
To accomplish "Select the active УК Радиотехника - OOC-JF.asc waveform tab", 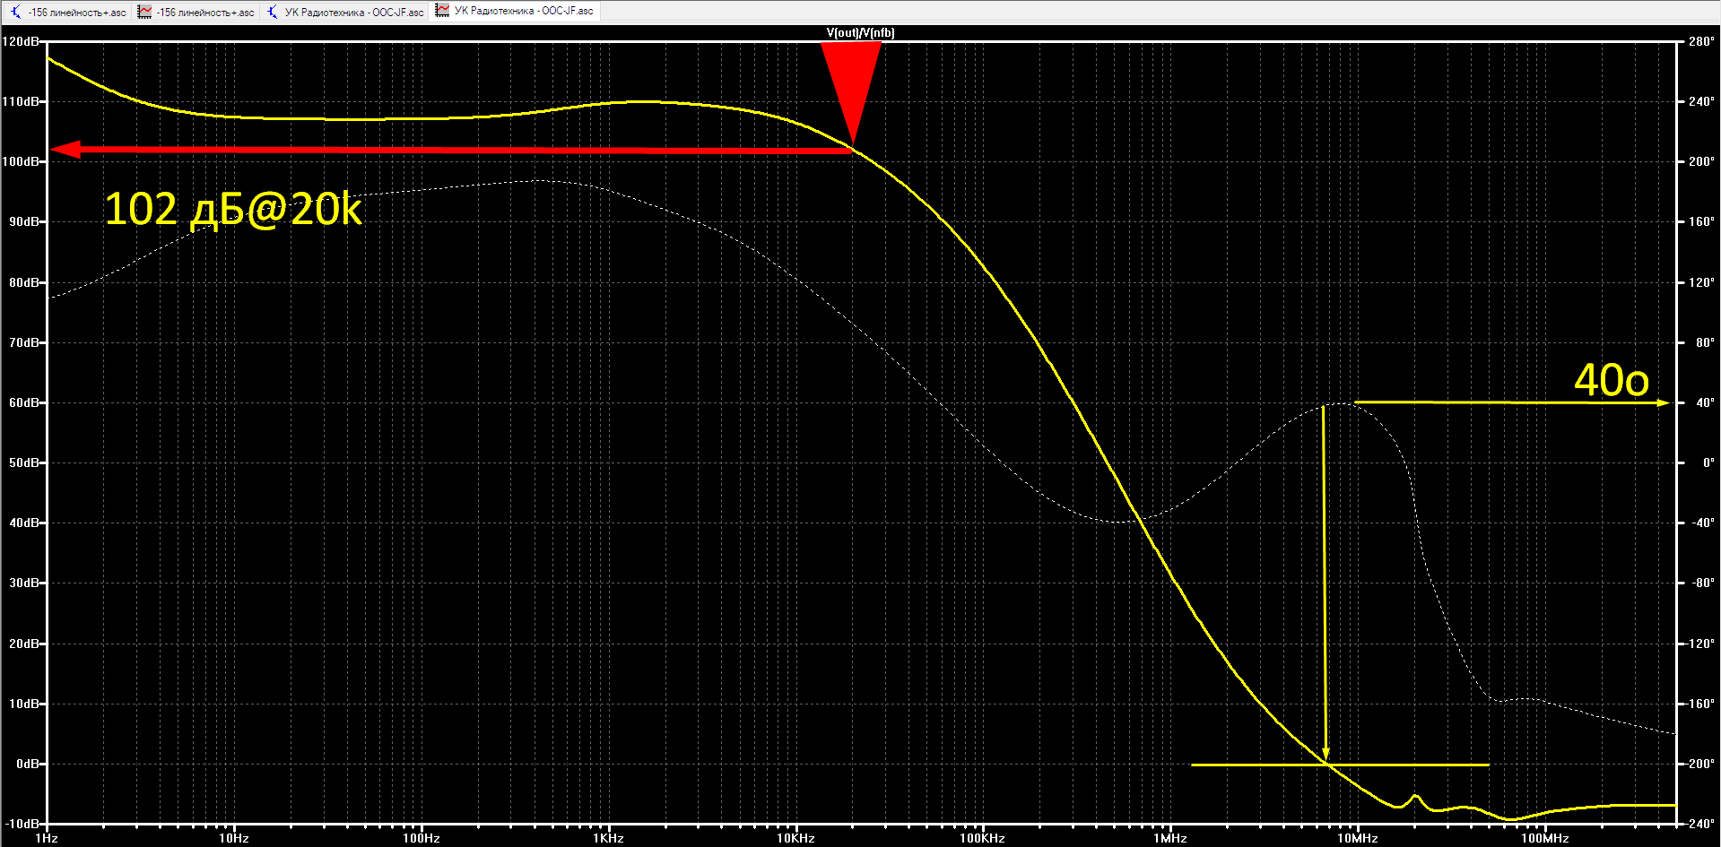I will click(x=515, y=11).
